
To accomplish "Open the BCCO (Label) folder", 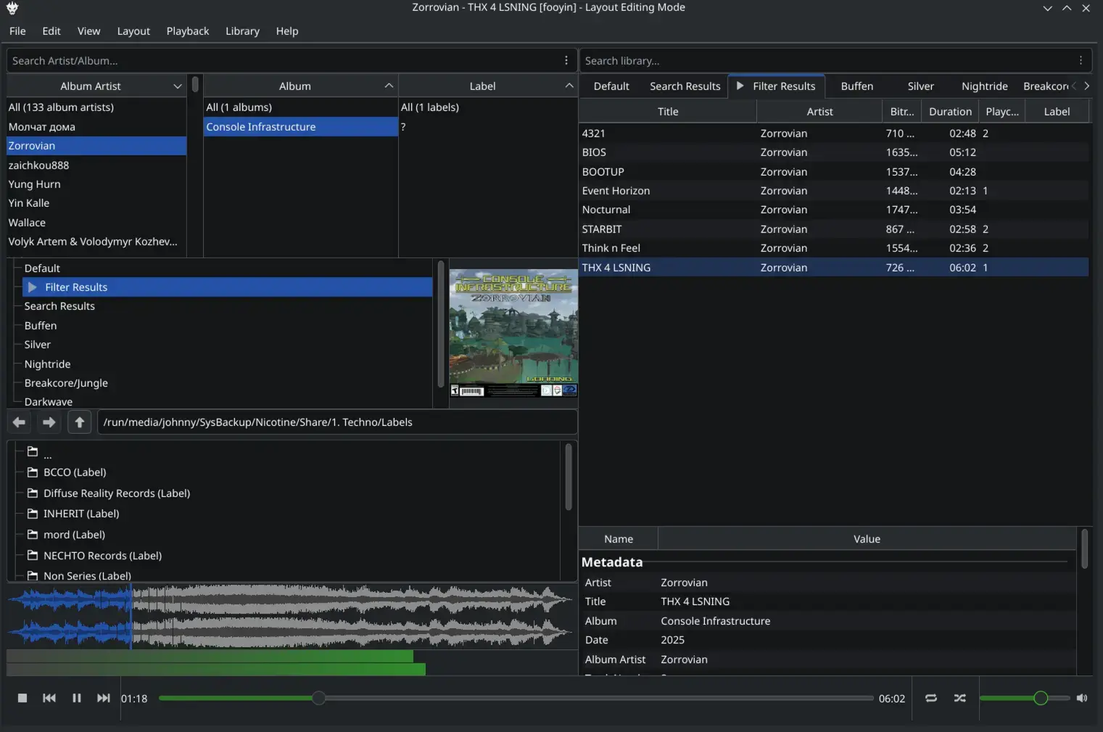I will 75,472.
